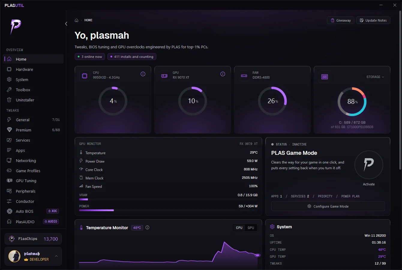Viewport: 402px width, 270px height.
Task: Open Configure Game Mode
Action: click(x=328, y=206)
